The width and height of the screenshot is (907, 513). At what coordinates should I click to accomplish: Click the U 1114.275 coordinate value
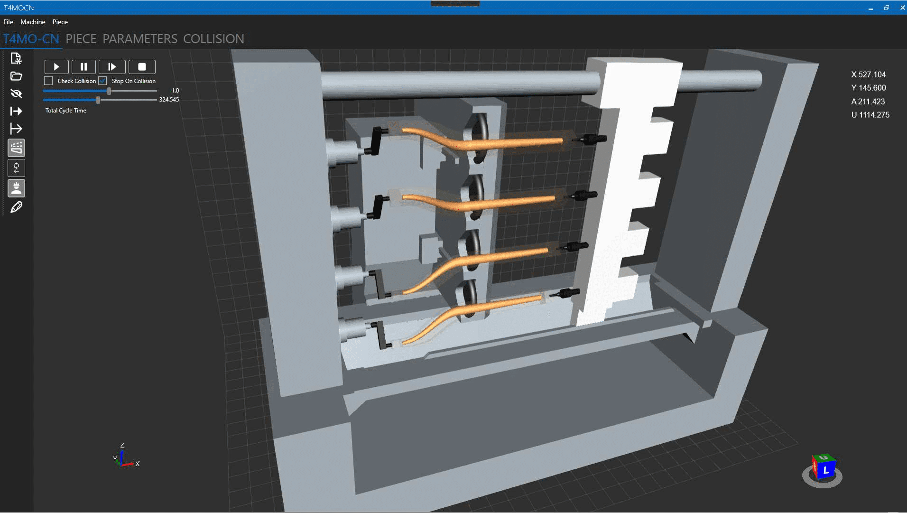[870, 115]
